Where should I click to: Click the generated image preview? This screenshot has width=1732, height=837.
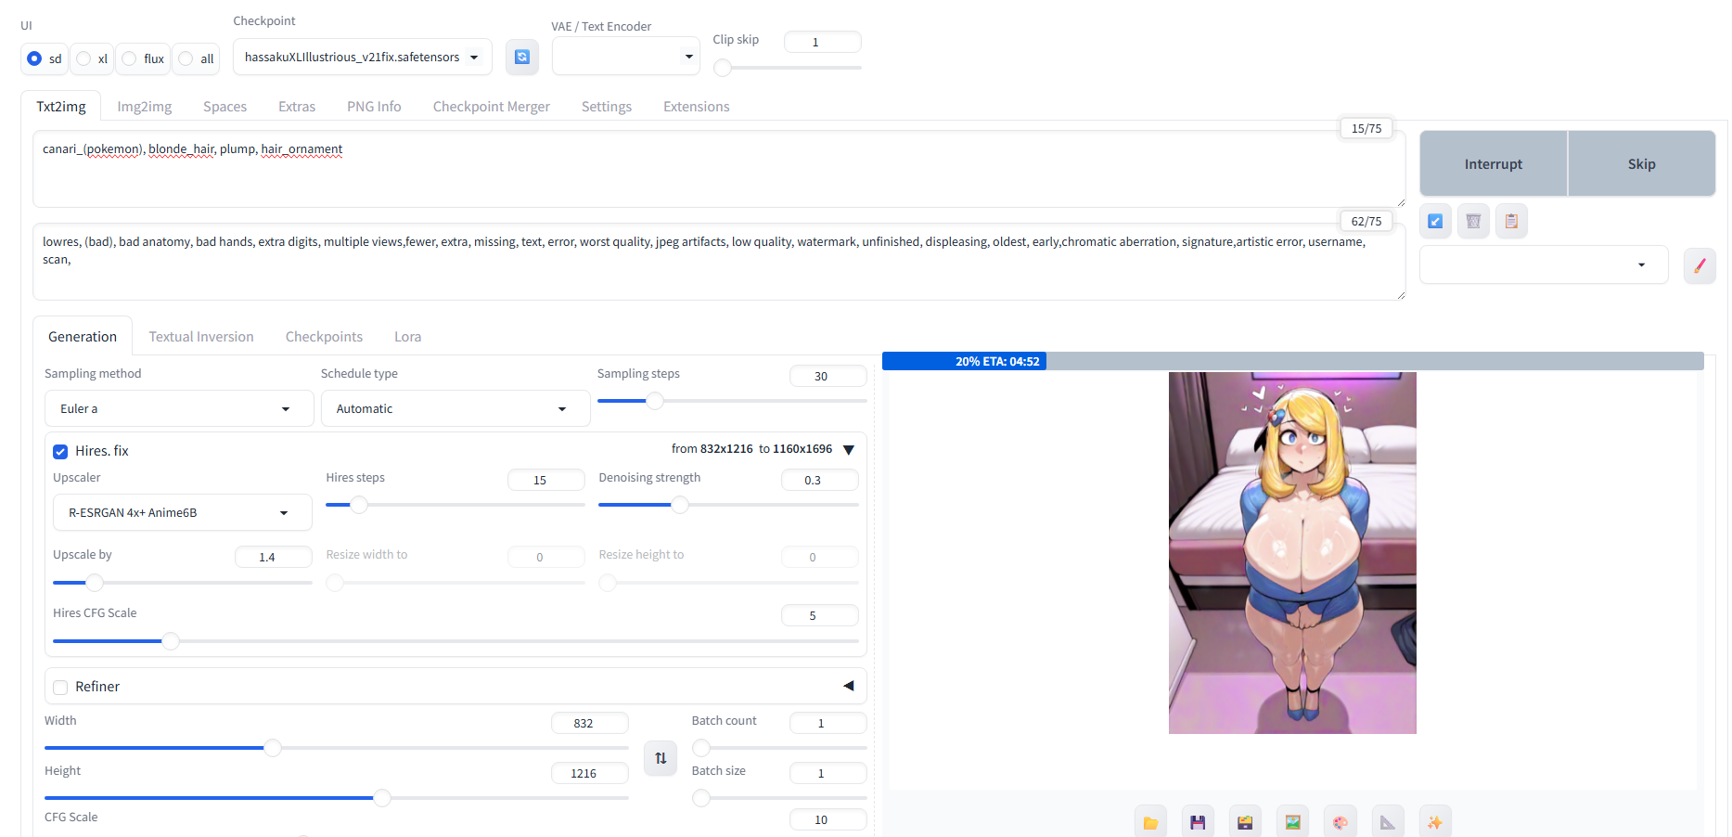1292,553
